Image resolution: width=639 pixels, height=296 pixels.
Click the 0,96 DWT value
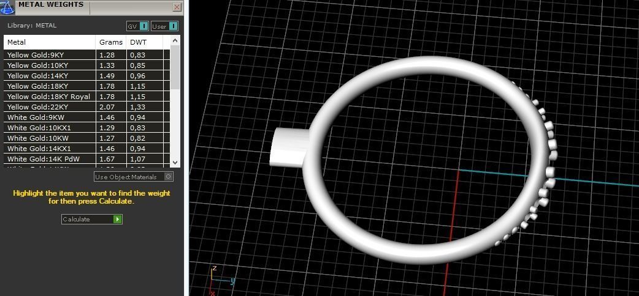point(138,76)
